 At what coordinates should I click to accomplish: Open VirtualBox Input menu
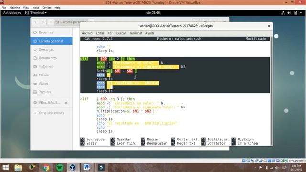(35, 8)
